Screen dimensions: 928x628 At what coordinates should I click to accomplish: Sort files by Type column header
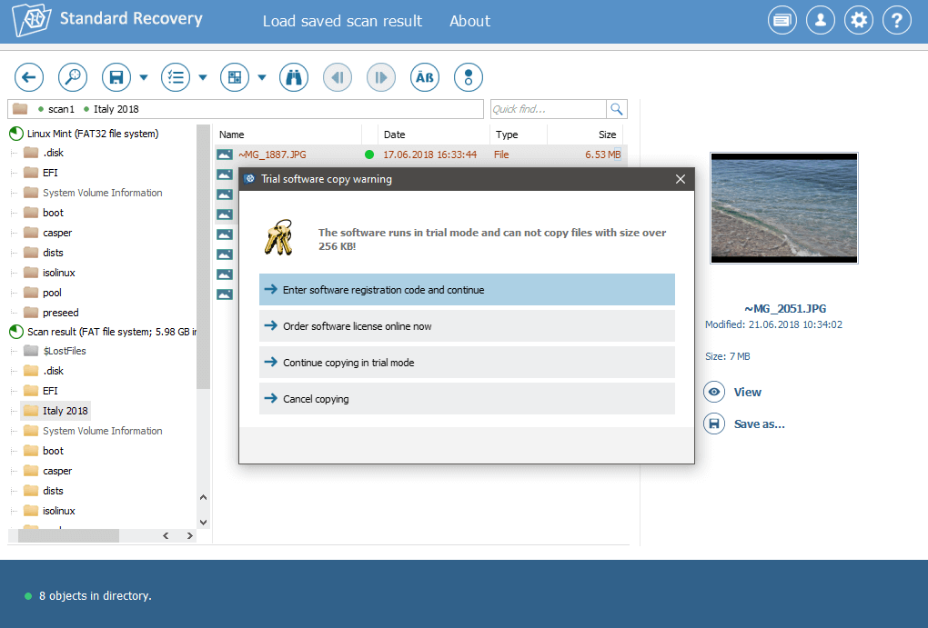[x=519, y=135]
